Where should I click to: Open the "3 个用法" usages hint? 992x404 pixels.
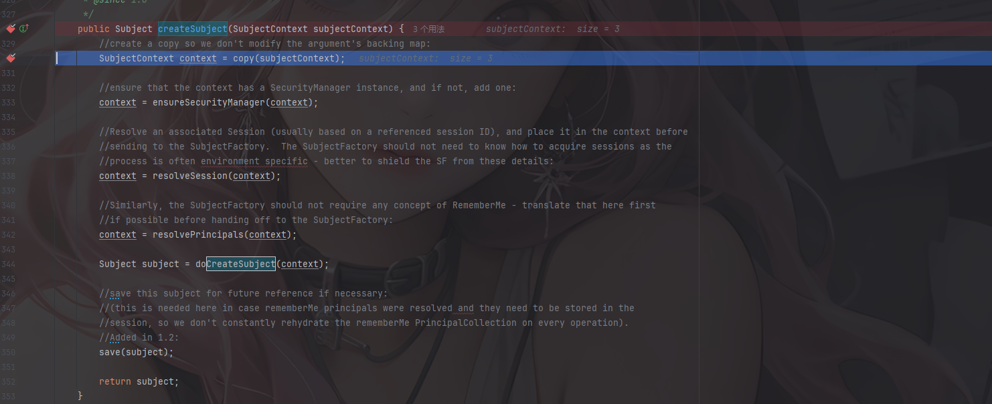point(428,29)
